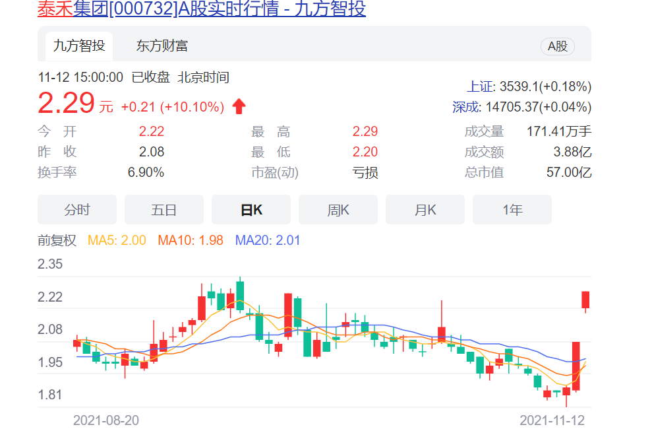Click the 2021-08-20 date axis label

coord(106,420)
